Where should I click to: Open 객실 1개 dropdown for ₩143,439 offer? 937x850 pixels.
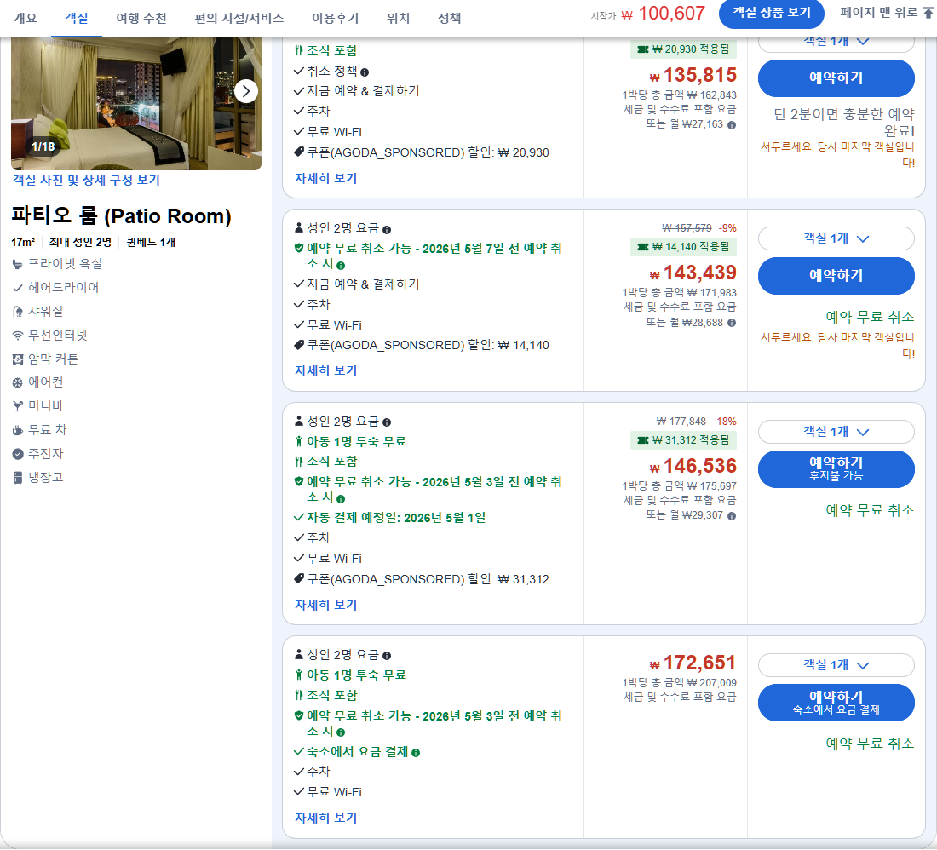click(x=836, y=238)
